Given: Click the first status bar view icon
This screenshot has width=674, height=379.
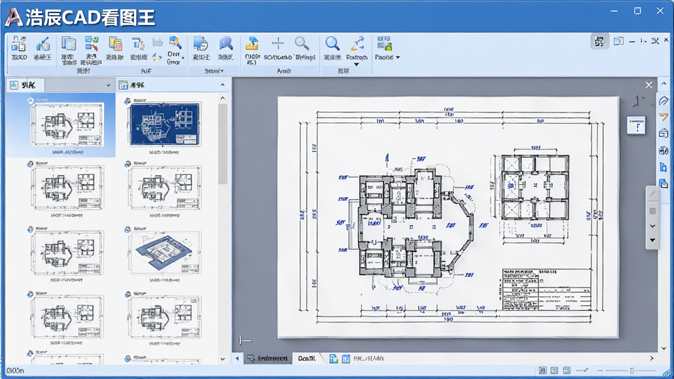Looking at the screenshot, I should click(x=542, y=370).
